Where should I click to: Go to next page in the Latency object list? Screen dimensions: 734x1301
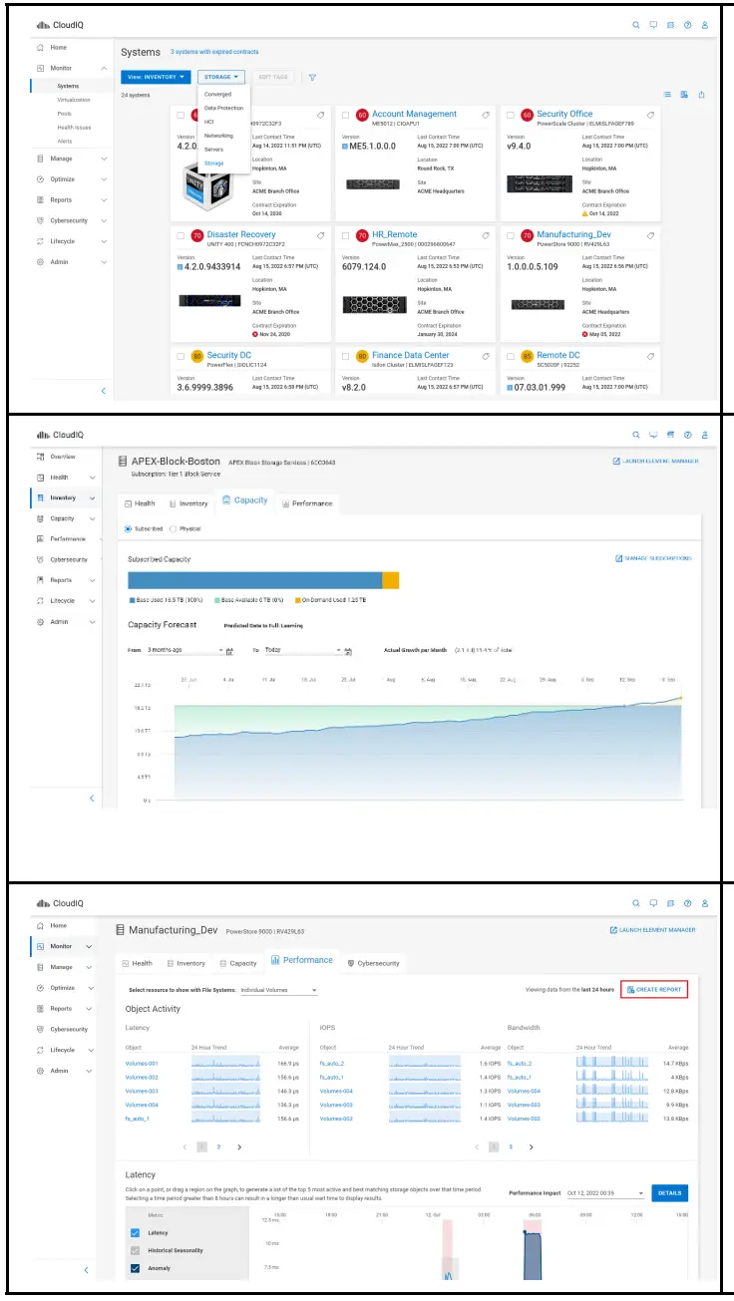[239, 1147]
